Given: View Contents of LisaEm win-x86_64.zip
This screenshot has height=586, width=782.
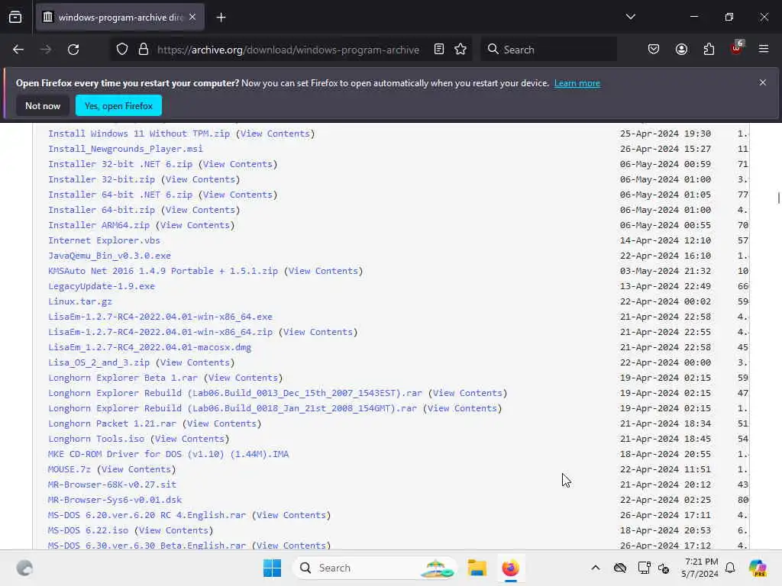Looking at the screenshot, I should (318, 332).
